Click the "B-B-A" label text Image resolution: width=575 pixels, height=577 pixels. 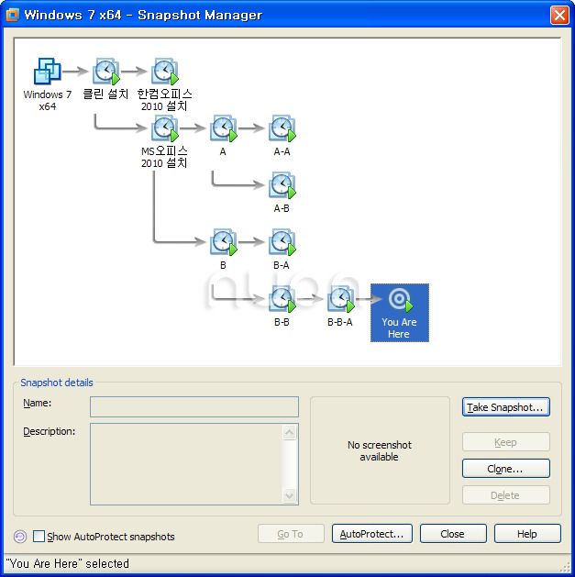point(340,322)
